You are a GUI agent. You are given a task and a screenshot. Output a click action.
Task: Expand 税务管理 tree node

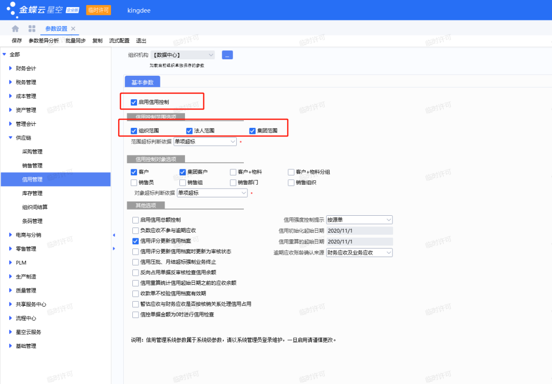click(11, 82)
